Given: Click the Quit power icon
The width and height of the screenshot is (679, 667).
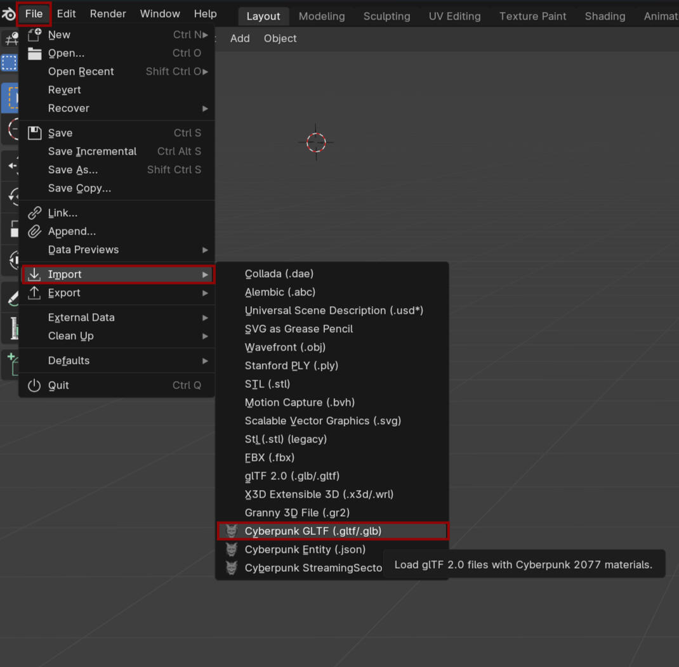Looking at the screenshot, I should pos(34,385).
